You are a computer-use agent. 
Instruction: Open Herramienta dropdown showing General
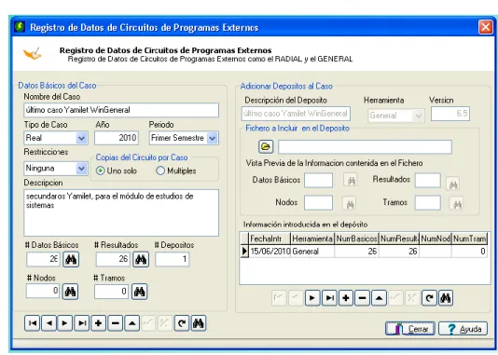[x=419, y=116]
